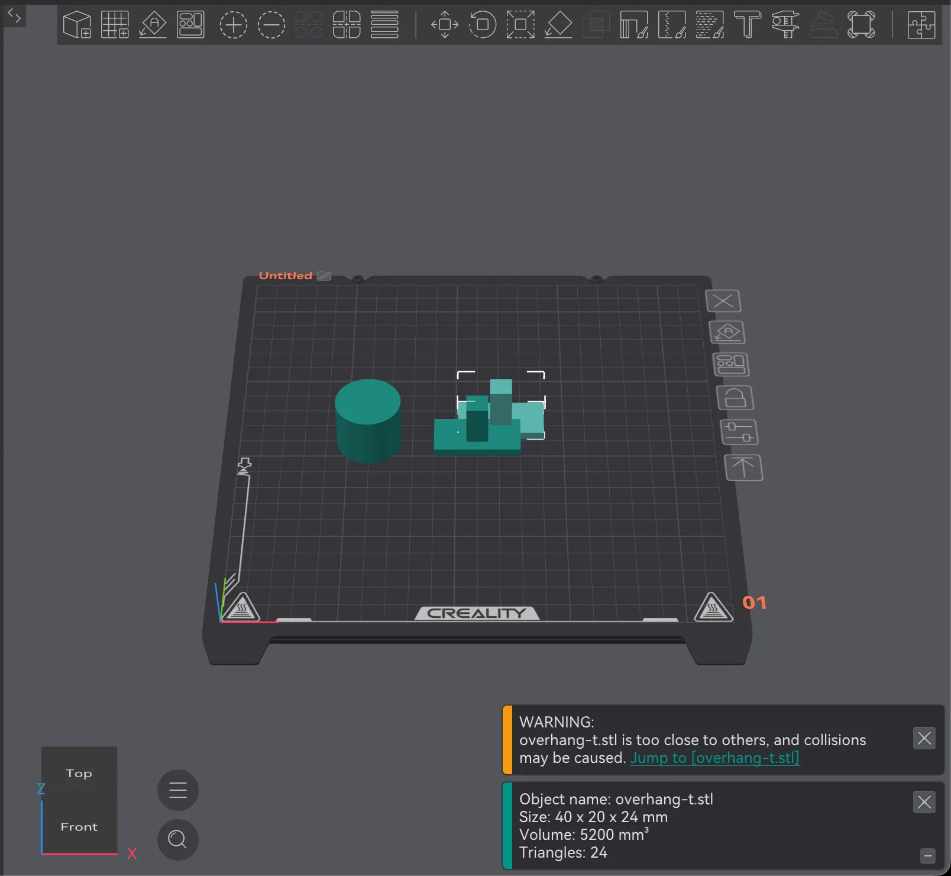Minimize the object info panel with the dash button
This screenshot has height=876, width=951.
pyautogui.click(x=928, y=856)
